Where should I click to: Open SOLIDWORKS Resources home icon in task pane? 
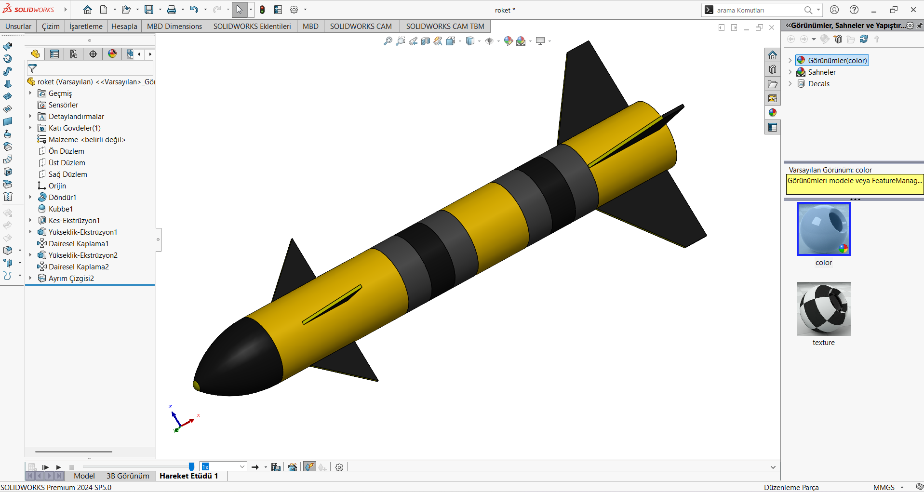point(773,55)
